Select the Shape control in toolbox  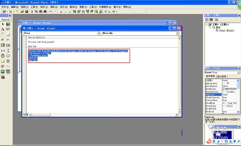(3, 66)
